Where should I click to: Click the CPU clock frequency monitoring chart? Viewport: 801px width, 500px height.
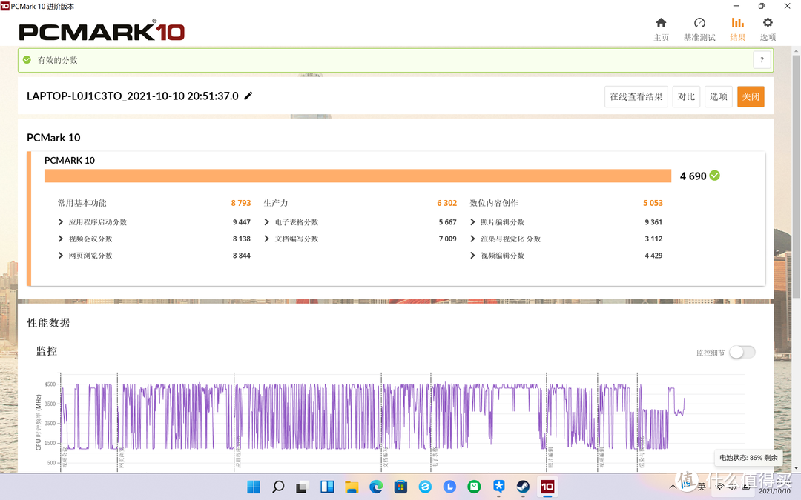pyautogui.click(x=391, y=421)
